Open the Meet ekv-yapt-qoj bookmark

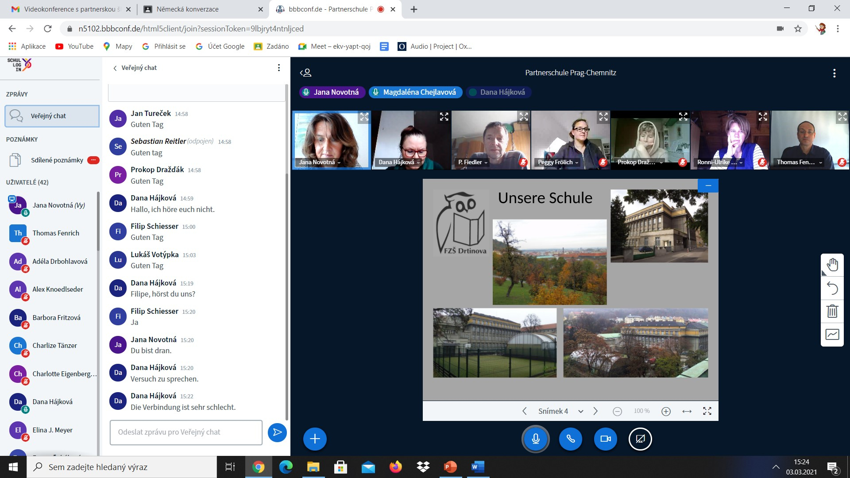[x=334, y=46]
